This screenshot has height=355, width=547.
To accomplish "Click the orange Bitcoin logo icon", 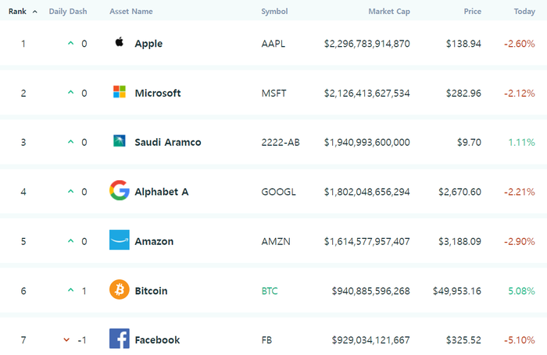I will 120,289.
